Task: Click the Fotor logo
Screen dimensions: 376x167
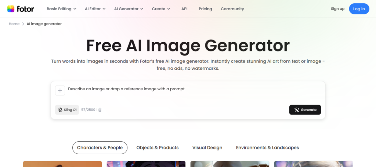Action: point(21,9)
